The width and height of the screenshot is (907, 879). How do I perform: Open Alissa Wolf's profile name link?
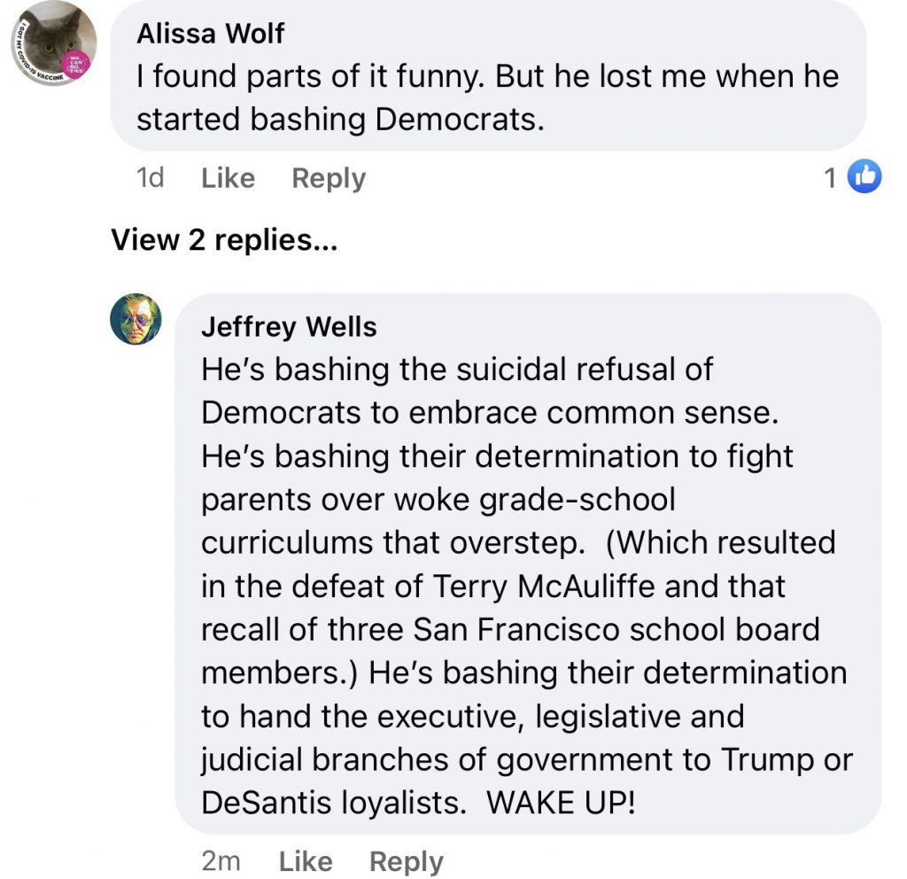click(x=211, y=34)
